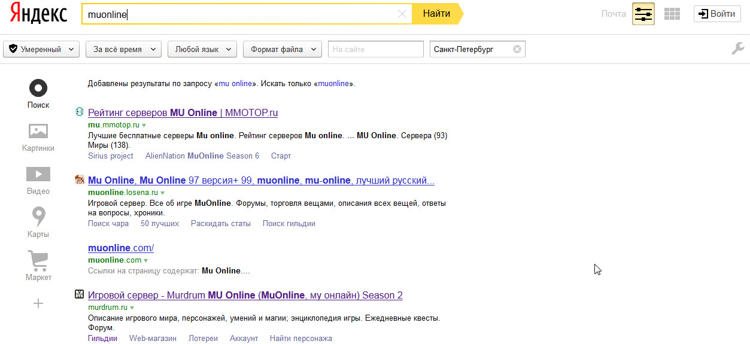Clear the Санкт-Петербург region value
This screenshot has height=344, width=750.
517,50
